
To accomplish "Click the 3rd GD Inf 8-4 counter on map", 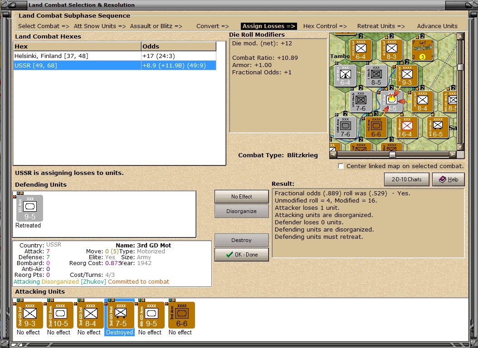I will click(422, 101).
